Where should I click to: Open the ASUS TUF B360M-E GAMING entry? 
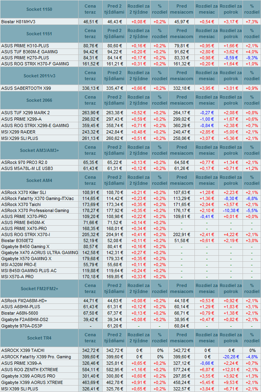30,52
